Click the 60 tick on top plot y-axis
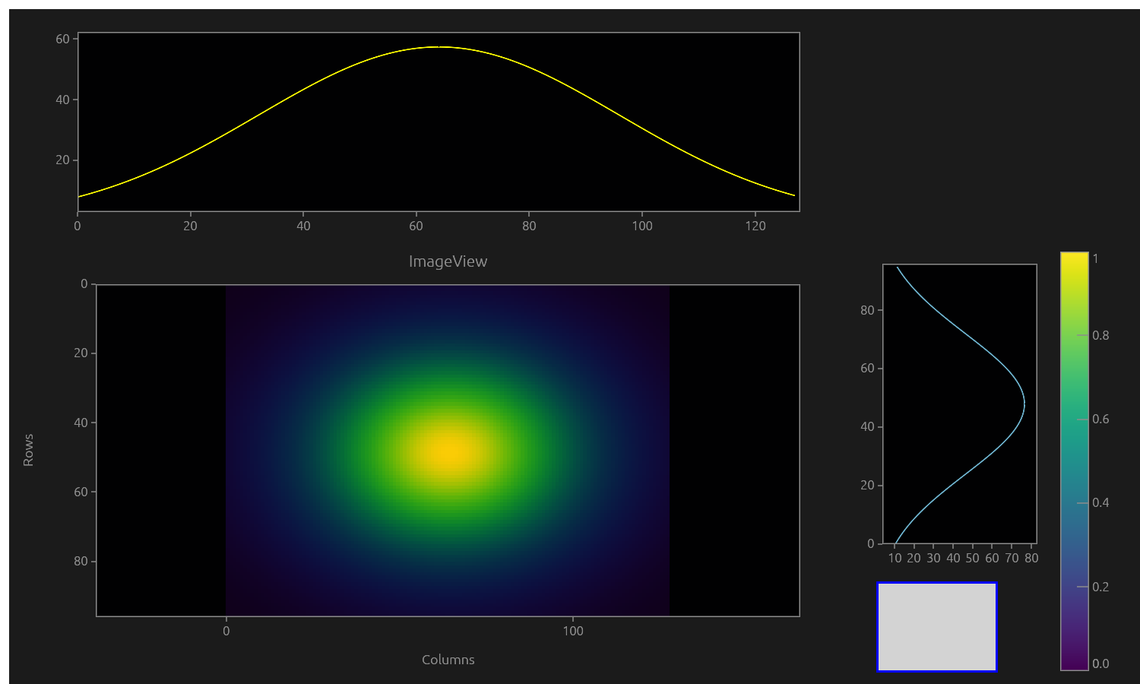1140x684 pixels. [x=63, y=39]
